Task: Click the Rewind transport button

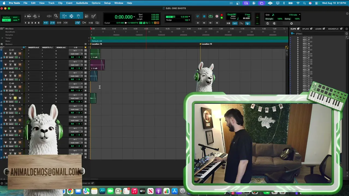Action: [x=204, y=23]
